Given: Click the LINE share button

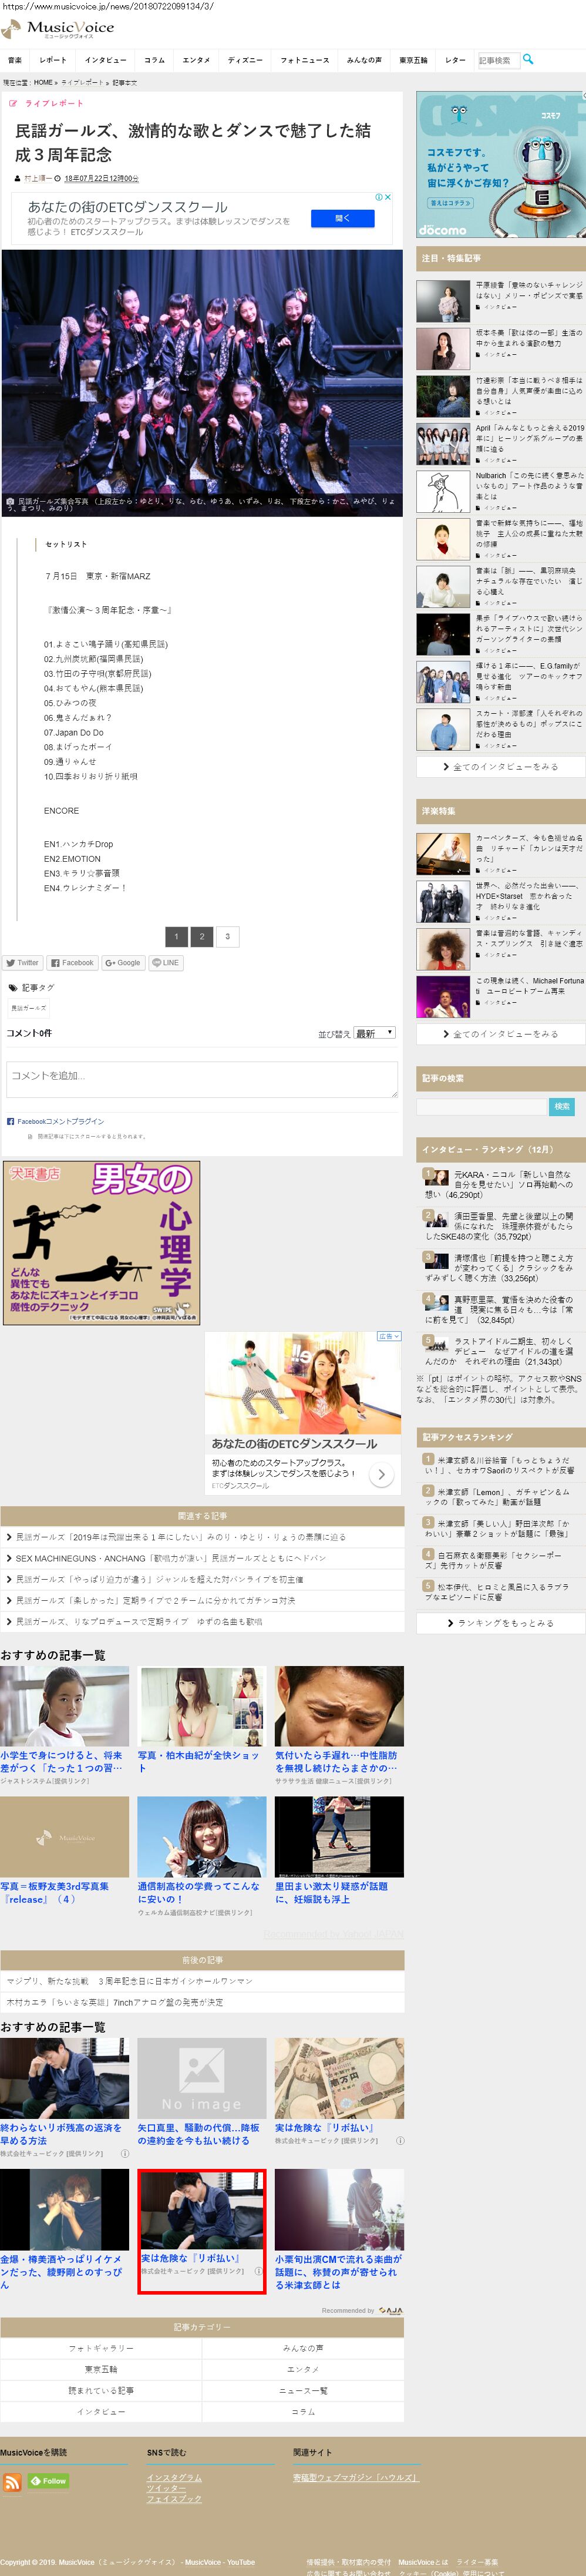Looking at the screenshot, I should coord(165,963).
